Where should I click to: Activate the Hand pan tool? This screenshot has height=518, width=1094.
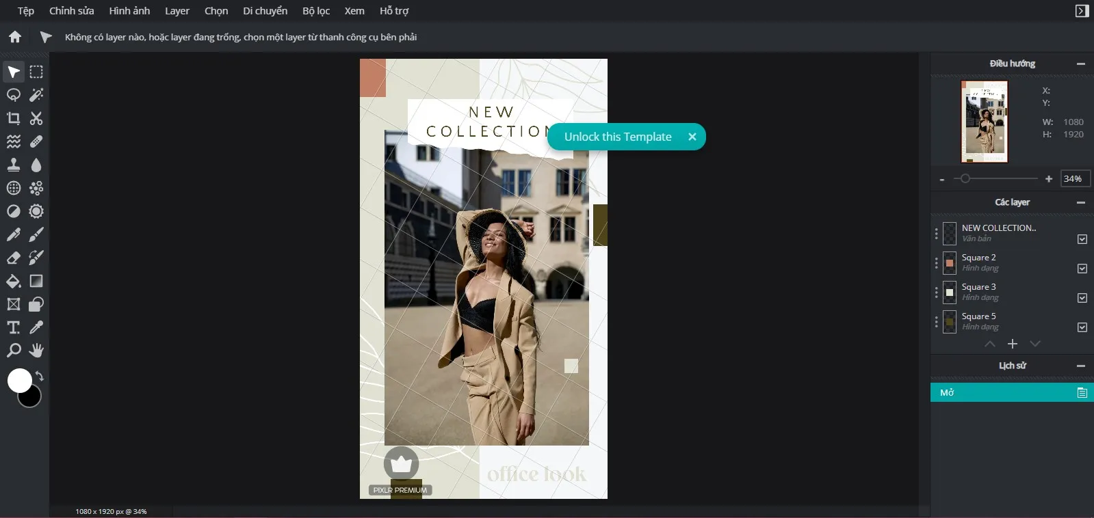point(36,351)
